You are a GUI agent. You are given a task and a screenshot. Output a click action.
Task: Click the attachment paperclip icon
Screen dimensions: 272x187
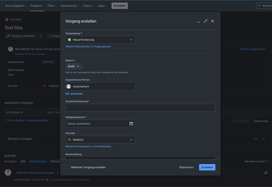pyautogui.click(x=266, y=173)
